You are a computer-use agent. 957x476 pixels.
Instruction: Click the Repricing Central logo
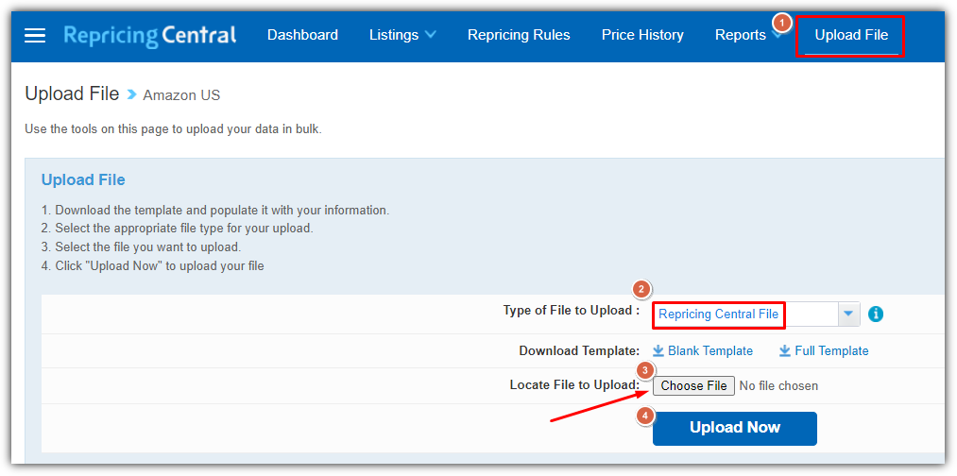(x=150, y=35)
